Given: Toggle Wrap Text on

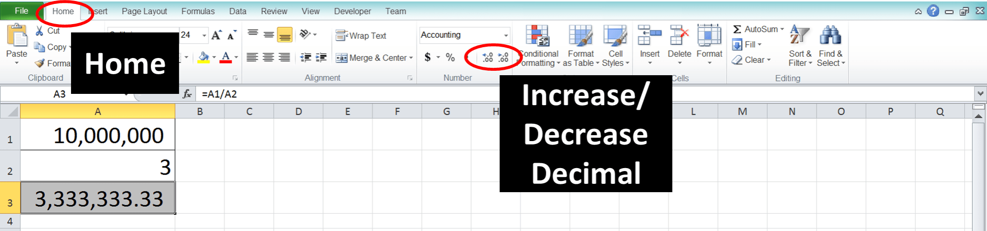Looking at the screenshot, I should tap(361, 35).
